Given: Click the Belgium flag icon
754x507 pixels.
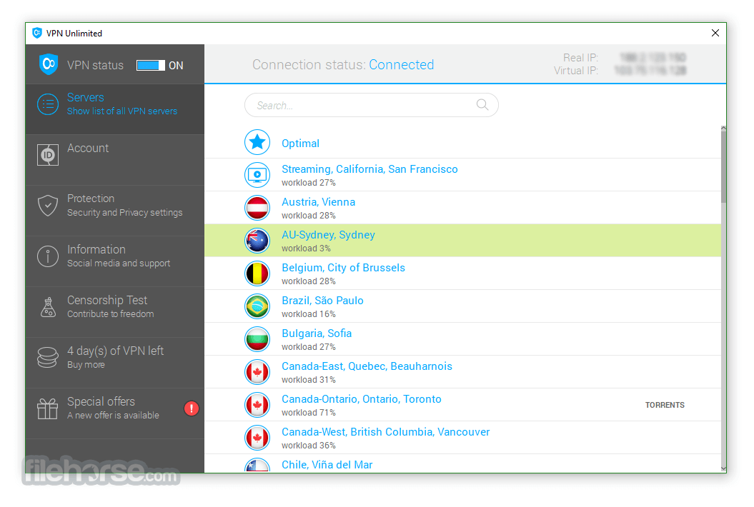Looking at the screenshot, I should [x=257, y=273].
